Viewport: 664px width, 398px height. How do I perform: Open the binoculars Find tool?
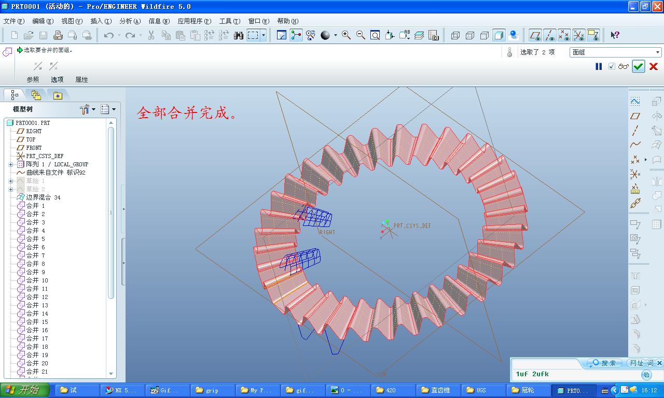pos(239,35)
